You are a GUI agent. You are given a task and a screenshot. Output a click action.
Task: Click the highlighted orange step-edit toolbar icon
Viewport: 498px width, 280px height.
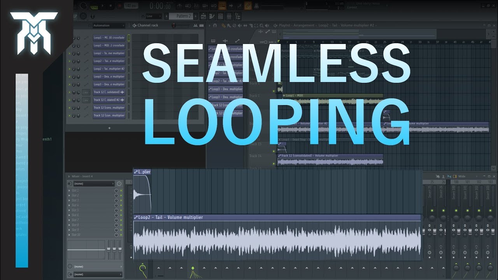tap(223, 6)
